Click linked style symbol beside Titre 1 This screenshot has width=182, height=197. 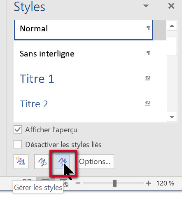[x=148, y=78]
